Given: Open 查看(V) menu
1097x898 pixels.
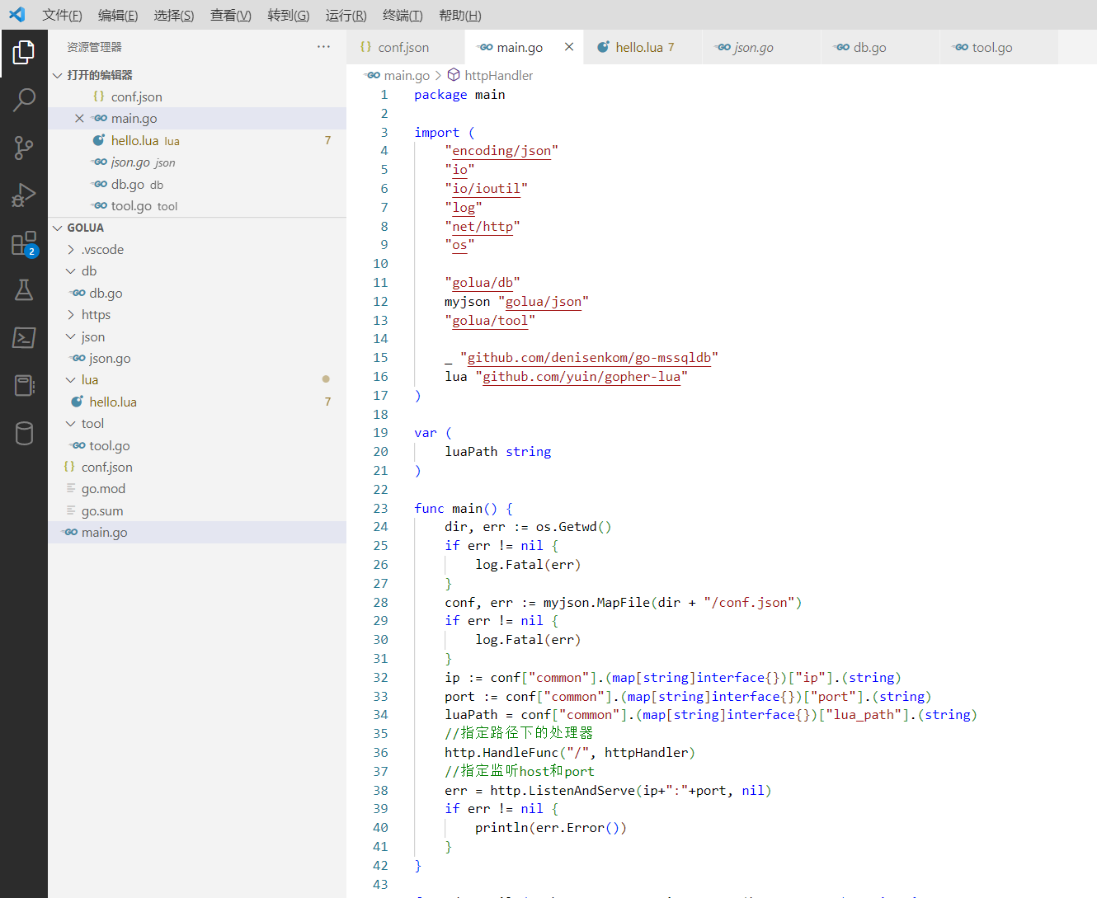Looking at the screenshot, I should (x=231, y=15).
